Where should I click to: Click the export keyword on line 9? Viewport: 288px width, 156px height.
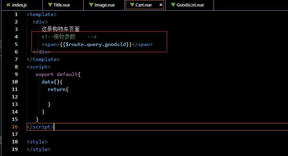point(45,75)
